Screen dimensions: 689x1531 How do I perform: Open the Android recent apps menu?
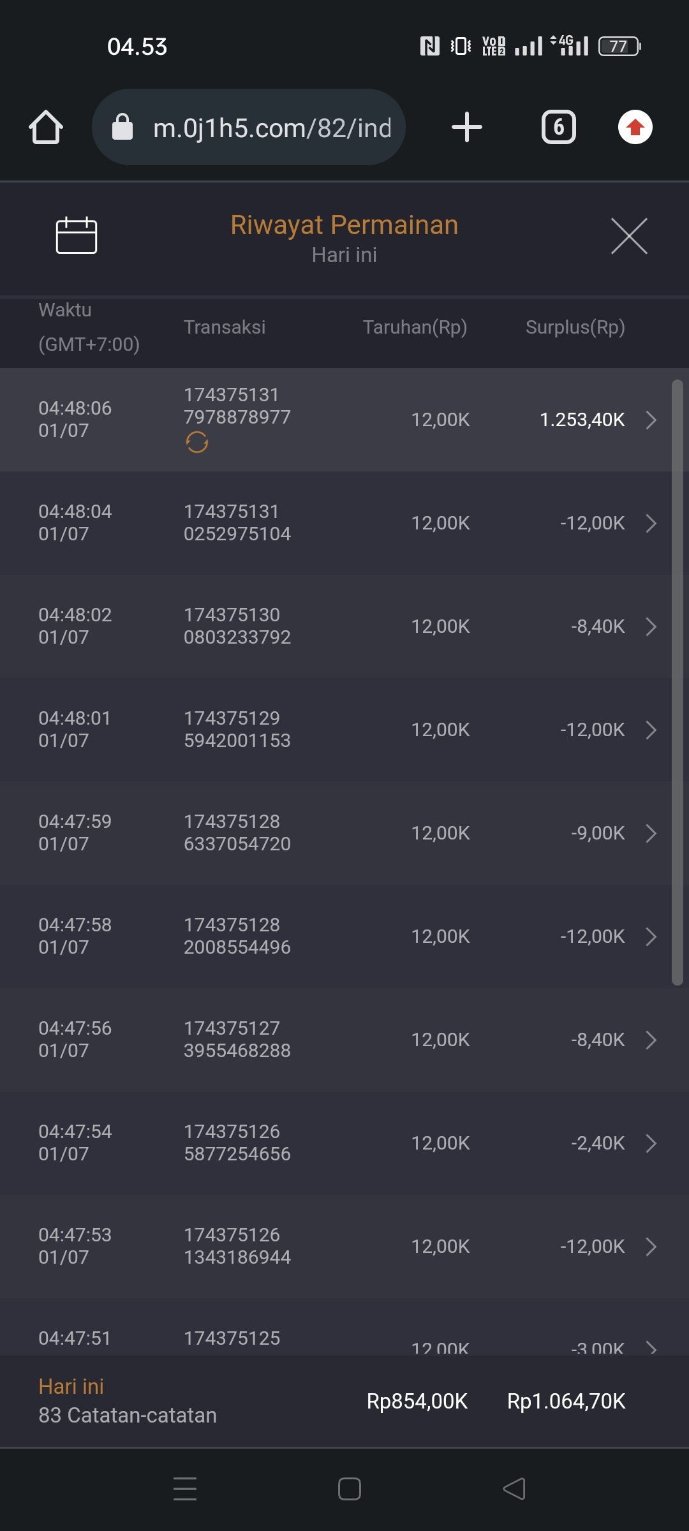click(185, 1489)
